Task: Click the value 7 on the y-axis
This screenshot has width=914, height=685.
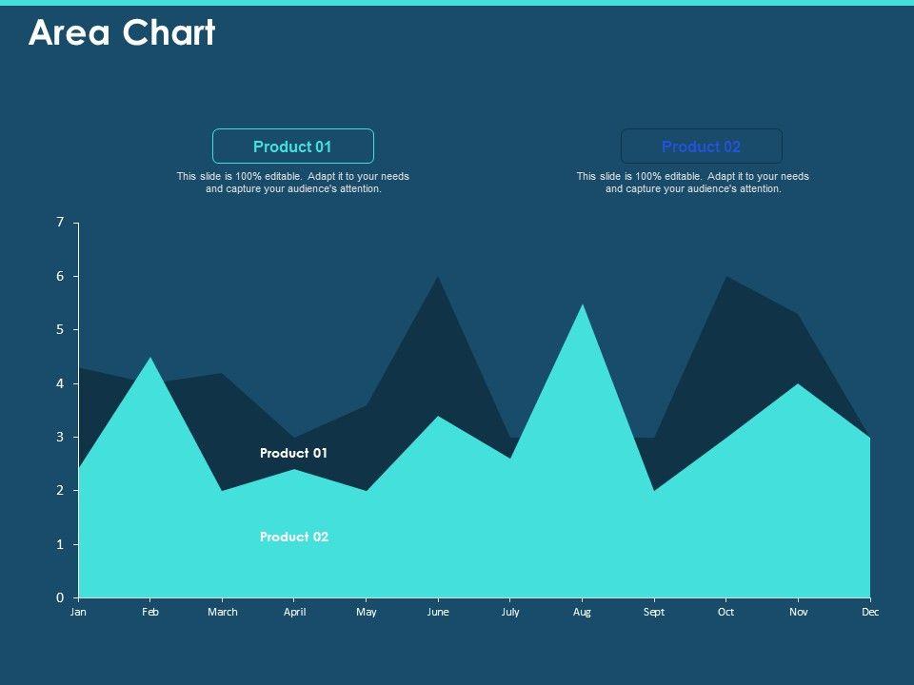Action: pyautogui.click(x=60, y=223)
